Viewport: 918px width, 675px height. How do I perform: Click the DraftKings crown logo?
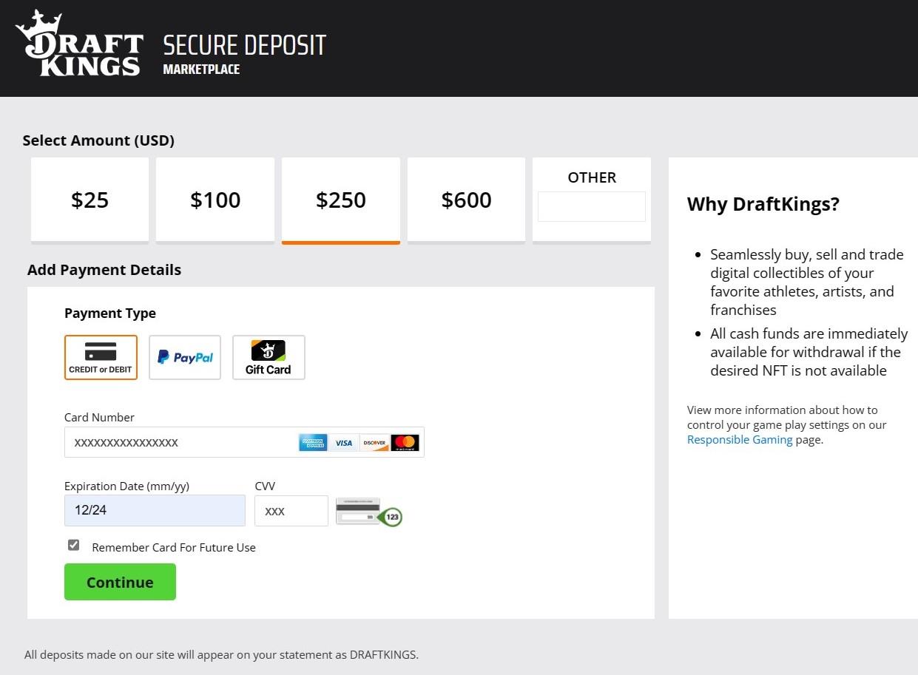[79, 43]
